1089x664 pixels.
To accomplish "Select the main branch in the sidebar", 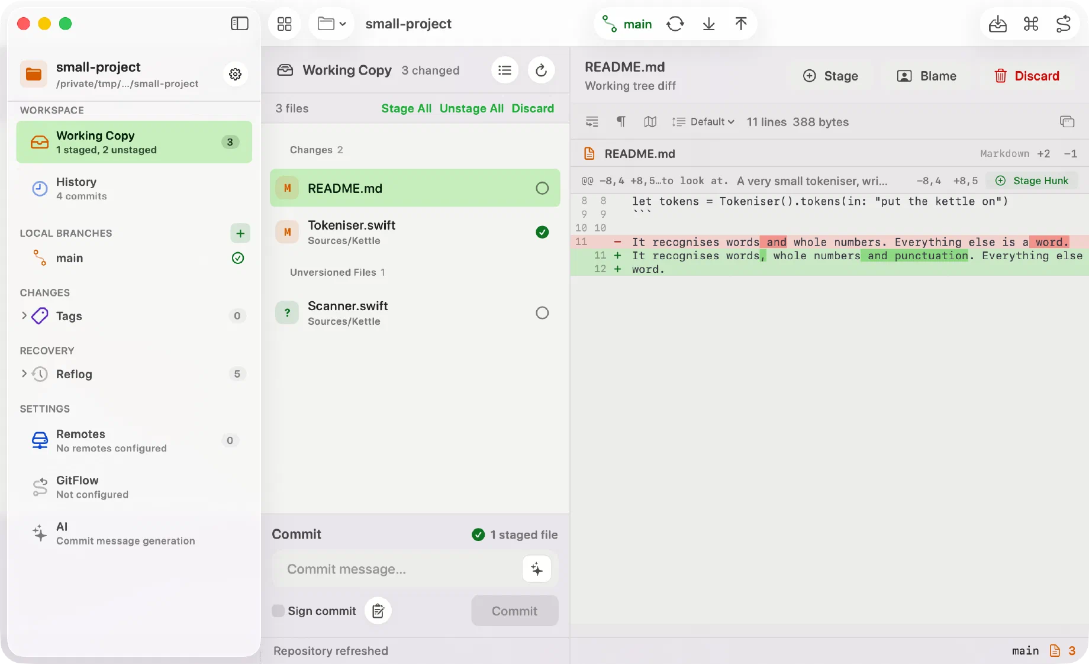I will (134, 258).
